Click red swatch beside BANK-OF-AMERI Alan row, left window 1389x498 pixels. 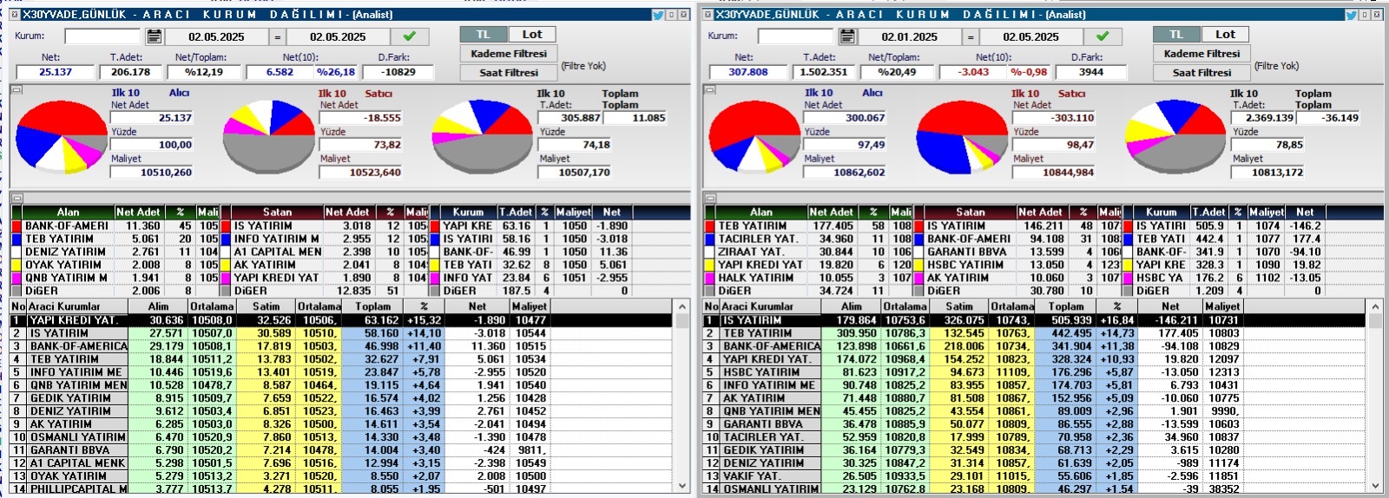click(16, 226)
